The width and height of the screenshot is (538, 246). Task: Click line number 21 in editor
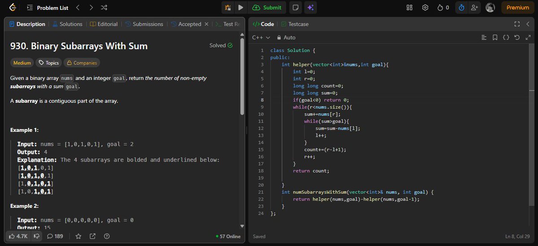(x=262, y=192)
